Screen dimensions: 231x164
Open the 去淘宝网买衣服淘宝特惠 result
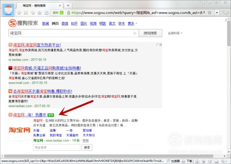(43, 91)
